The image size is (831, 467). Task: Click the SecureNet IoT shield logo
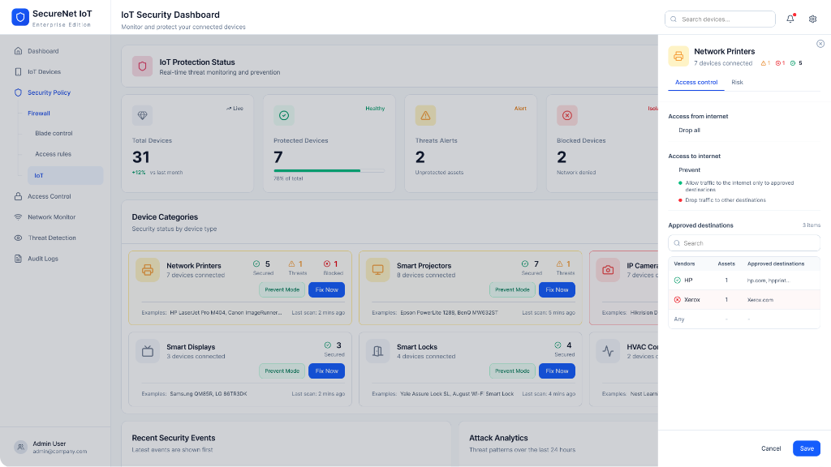point(20,18)
